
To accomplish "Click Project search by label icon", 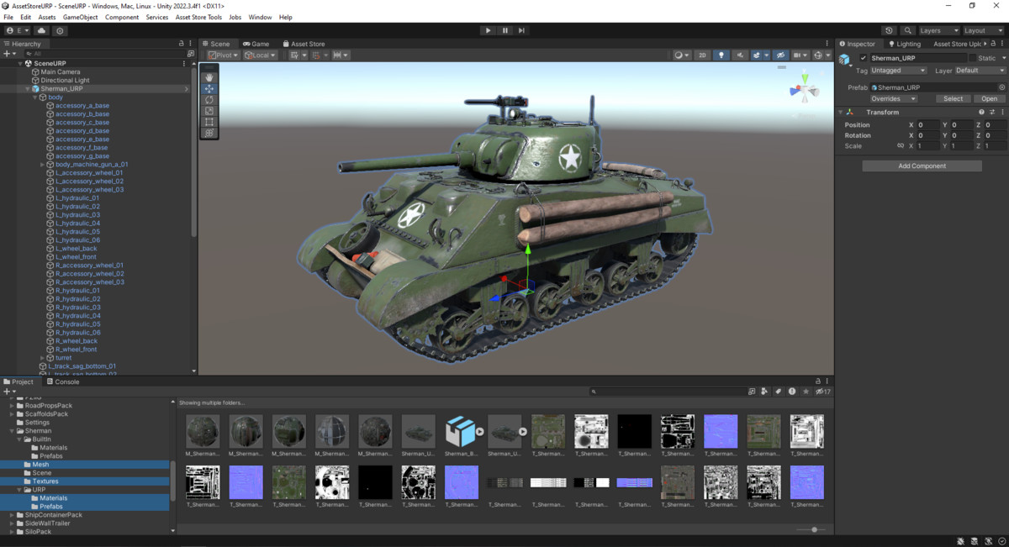I will pos(778,392).
